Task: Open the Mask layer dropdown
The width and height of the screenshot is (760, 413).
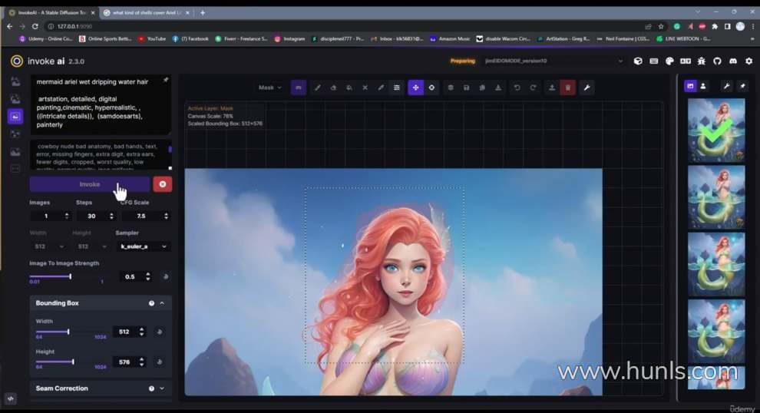Action: pyautogui.click(x=270, y=88)
